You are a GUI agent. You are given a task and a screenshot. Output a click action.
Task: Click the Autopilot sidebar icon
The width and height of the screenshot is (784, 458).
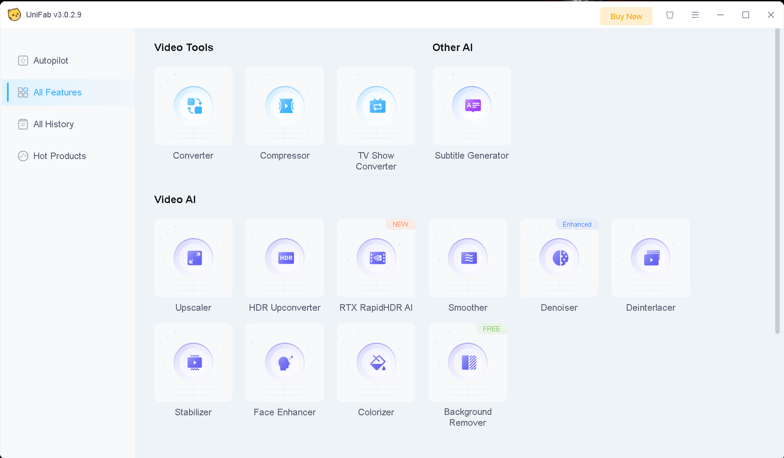[23, 61]
